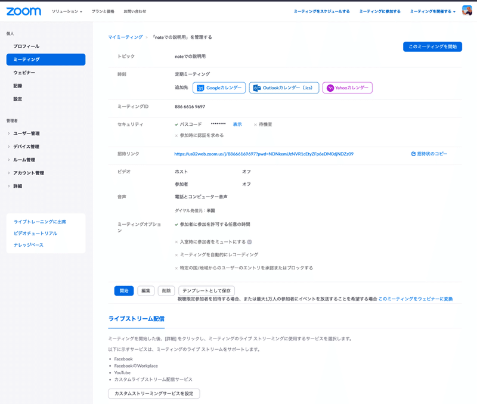Show the passcode via 表示 link
Image resolution: width=477 pixels, height=404 pixels.
click(237, 125)
